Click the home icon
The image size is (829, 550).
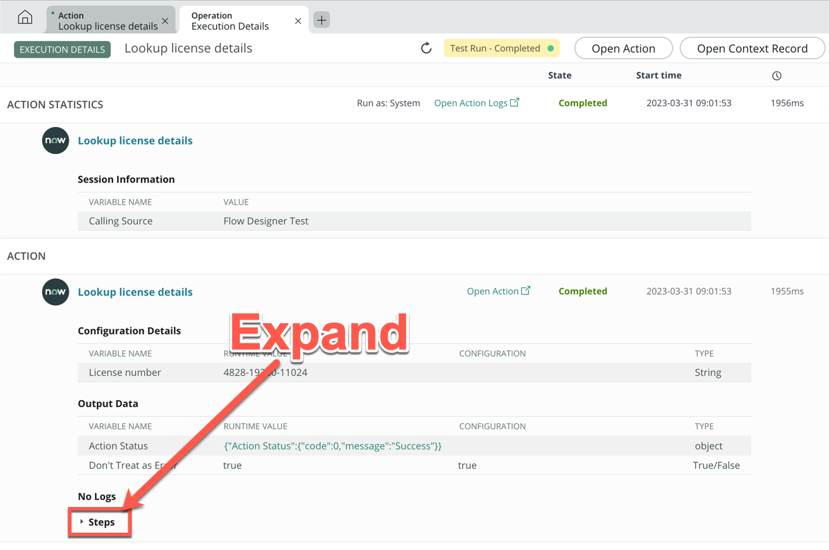tap(25, 17)
